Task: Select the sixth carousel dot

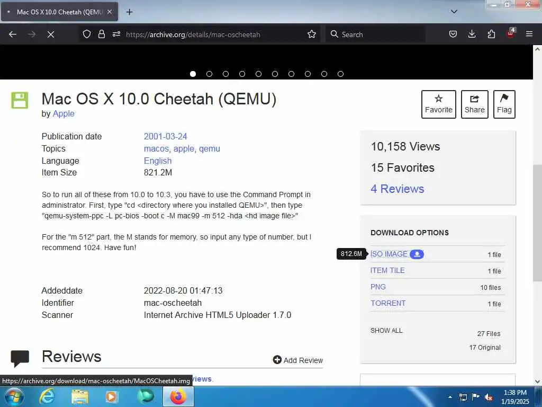Action: click(x=275, y=74)
